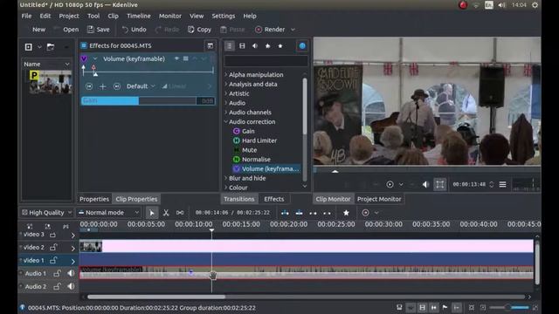This screenshot has height=314, width=559.
Task: Open clip monitor hamburger options menu
Action: [x=503, y=184]
